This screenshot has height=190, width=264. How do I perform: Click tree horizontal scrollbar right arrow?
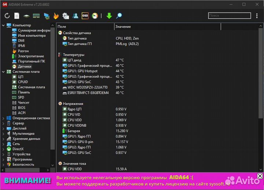pos(48,170)
